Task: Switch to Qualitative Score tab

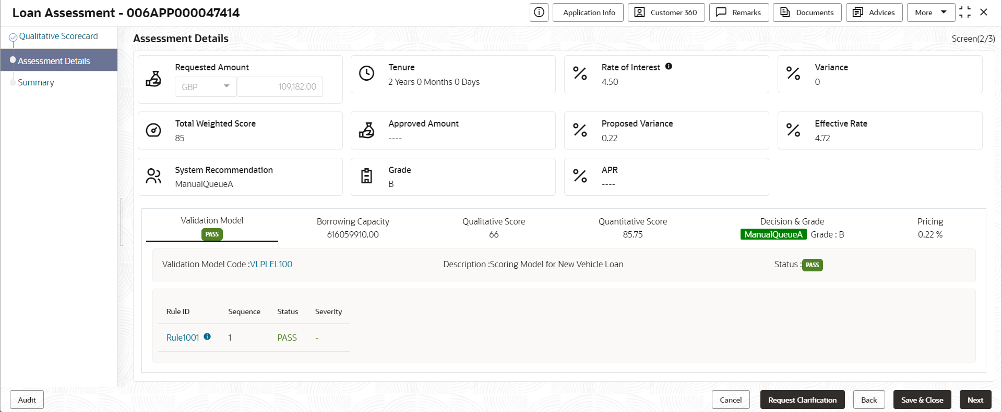Action: (x=494, y=228)
